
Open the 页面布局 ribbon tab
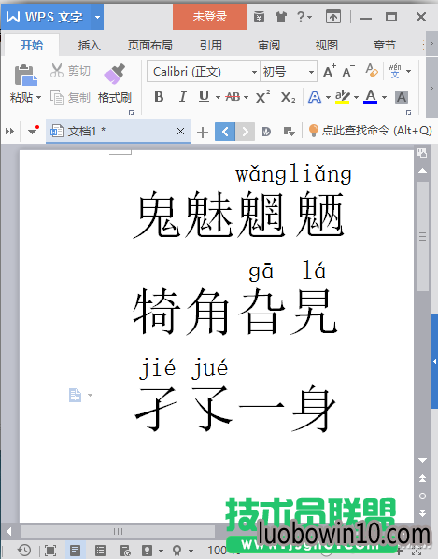click(x=149, y=46)
